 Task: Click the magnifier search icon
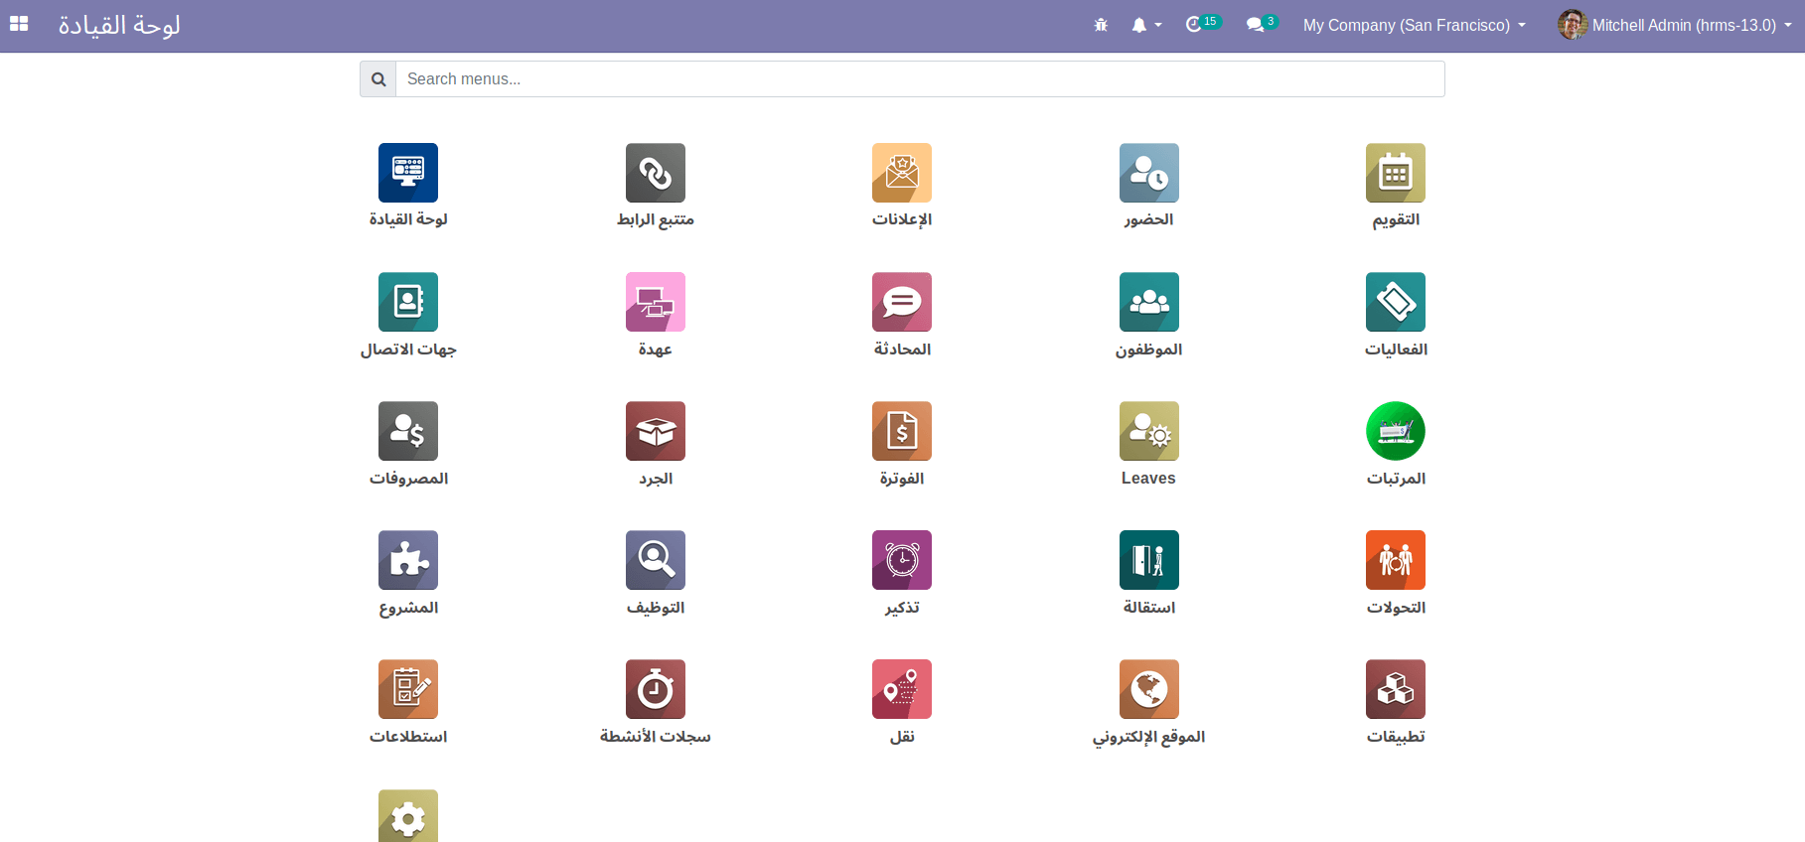(x=378, y=78)
